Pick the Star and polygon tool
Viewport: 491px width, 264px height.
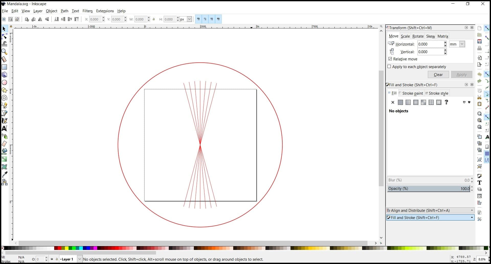(4, 90)
